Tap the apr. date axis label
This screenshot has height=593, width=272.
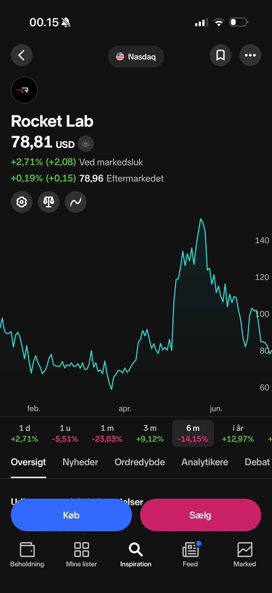[x=125, y=409]
